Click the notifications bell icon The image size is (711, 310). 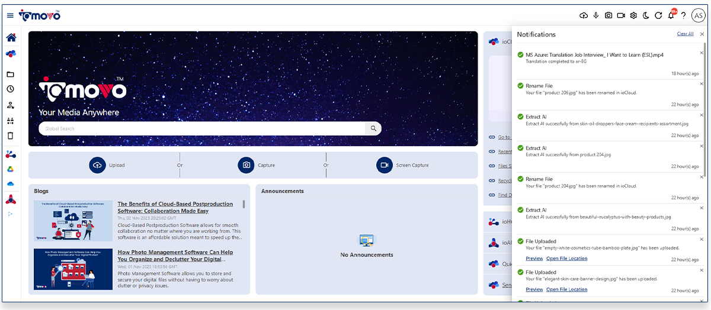[671, 15]
